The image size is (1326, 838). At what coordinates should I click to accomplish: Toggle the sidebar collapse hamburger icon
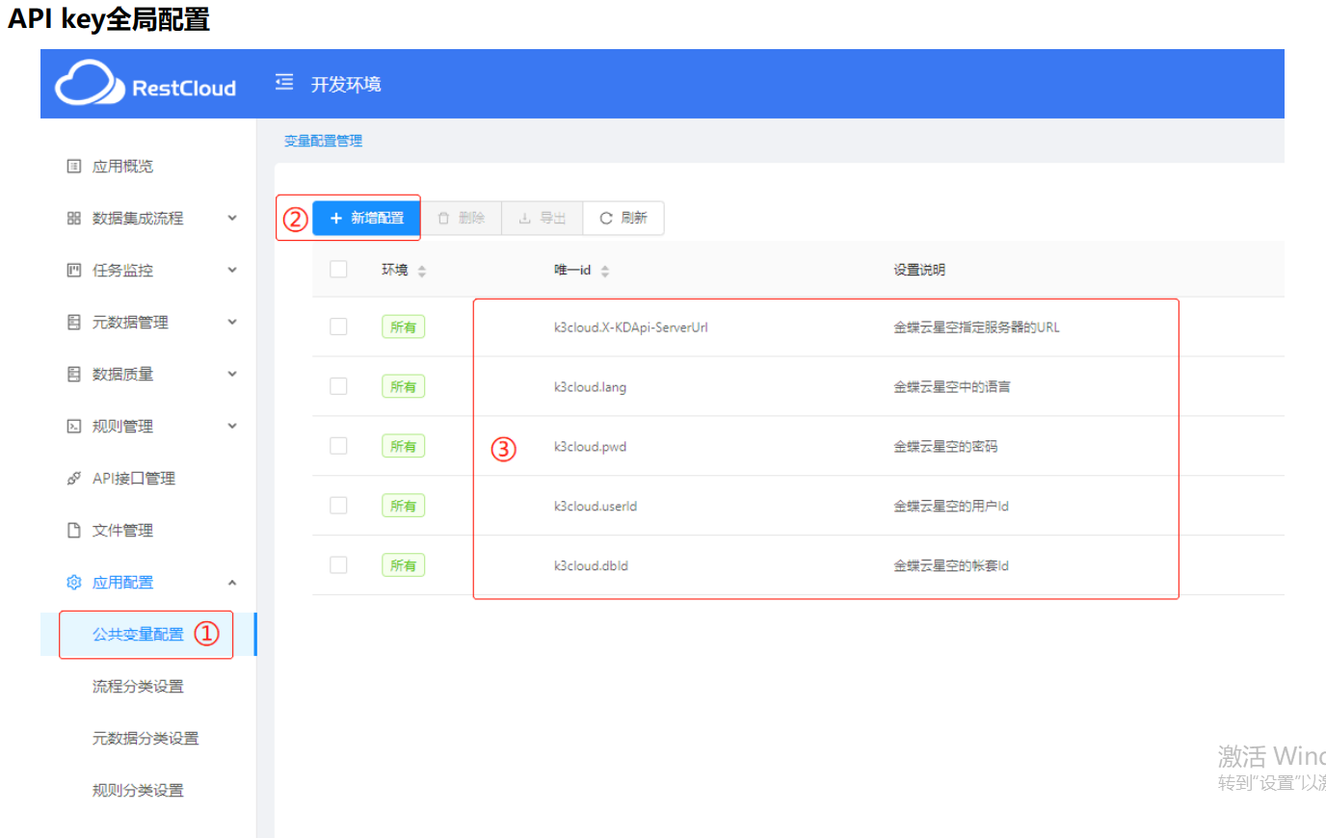(x=284, y=82)
